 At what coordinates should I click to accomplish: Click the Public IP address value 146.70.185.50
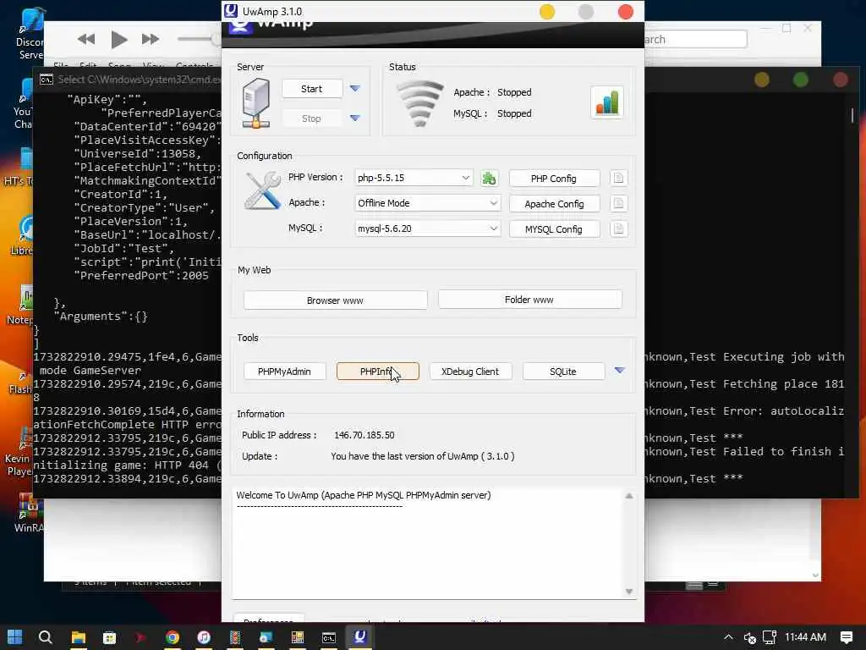click(364, 436)
